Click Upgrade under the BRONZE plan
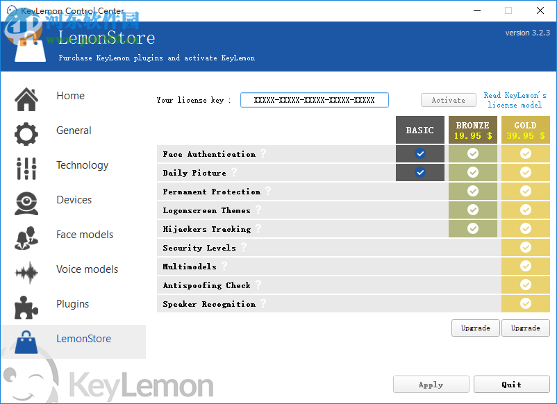 click(475, 328)
